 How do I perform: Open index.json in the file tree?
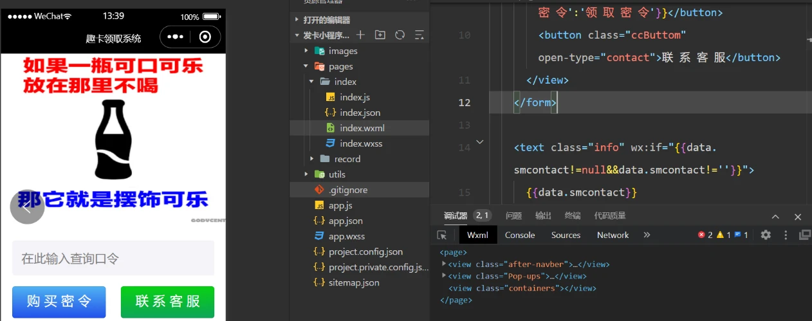(360, 113)
